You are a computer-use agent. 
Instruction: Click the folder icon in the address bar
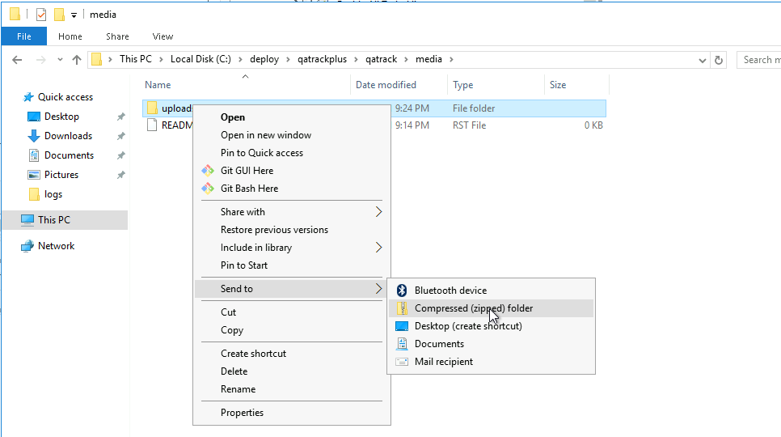point(97,59)
